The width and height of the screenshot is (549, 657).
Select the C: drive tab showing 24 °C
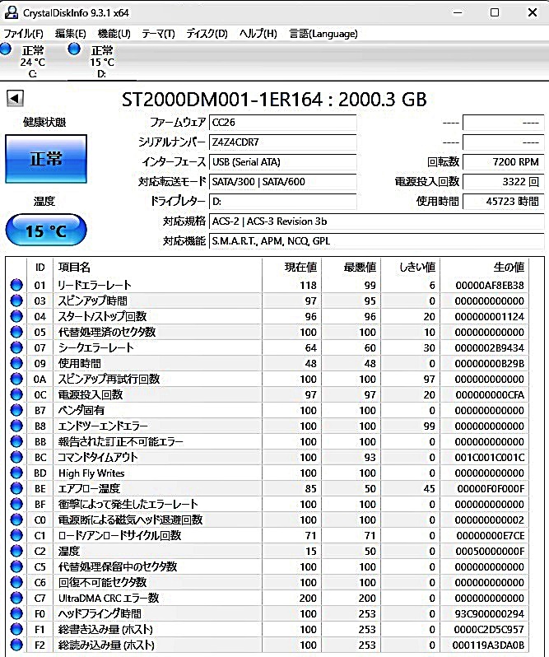coord(33,62)
